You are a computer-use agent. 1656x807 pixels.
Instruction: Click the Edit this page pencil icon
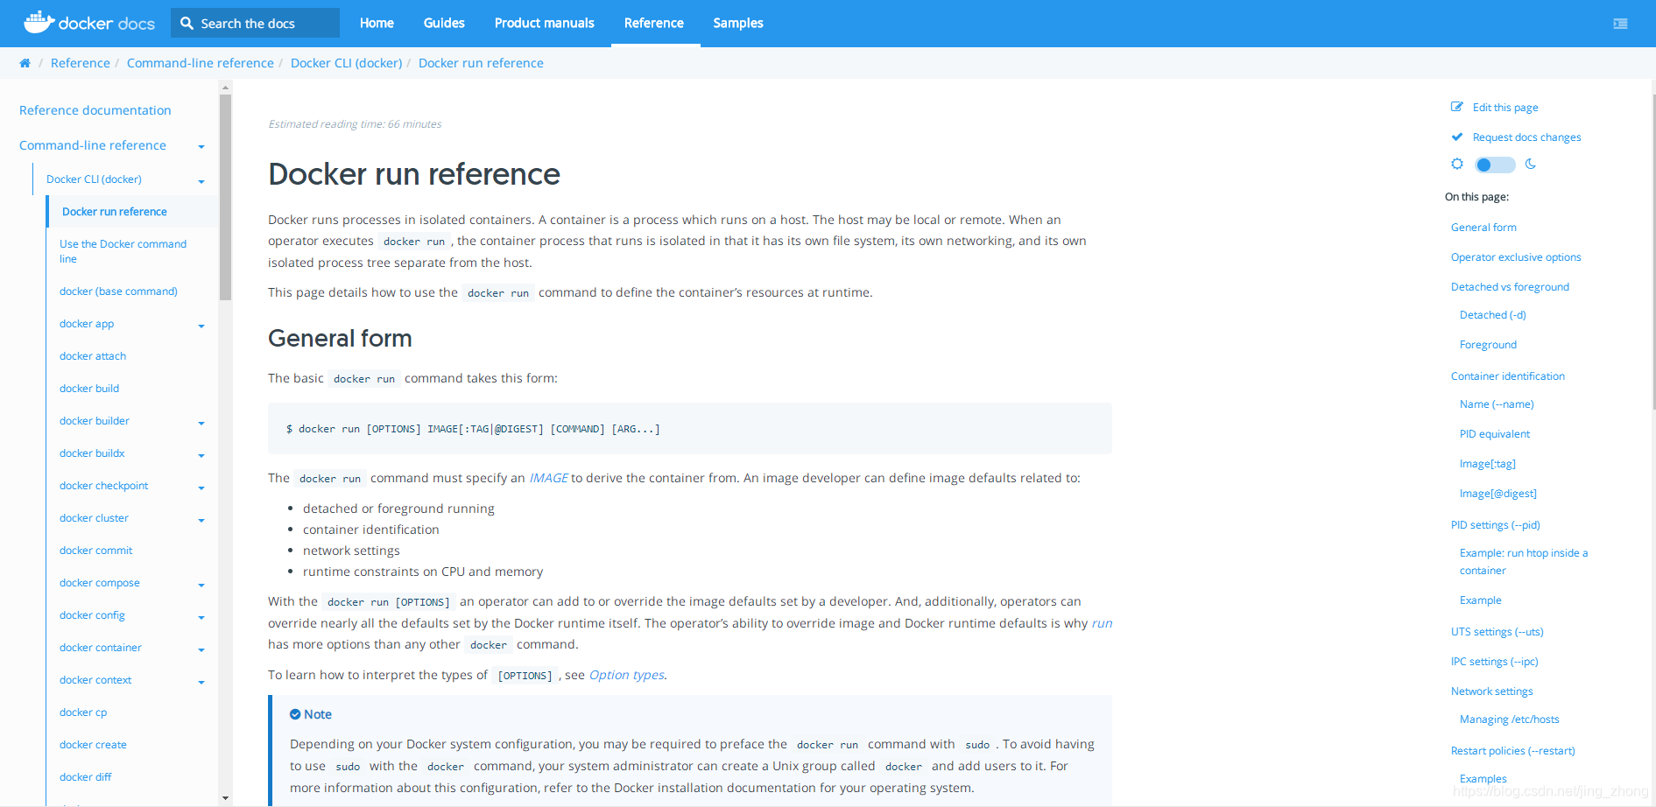(x=1457, y=107)
